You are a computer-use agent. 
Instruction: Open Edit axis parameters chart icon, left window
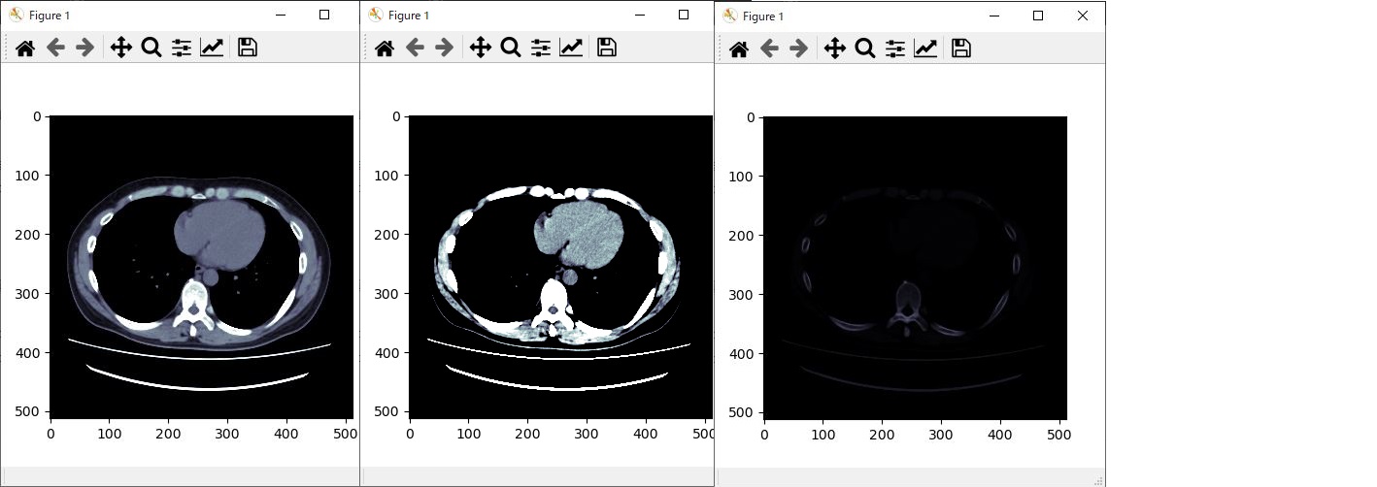pyautogui.click(x=212, y=48)
